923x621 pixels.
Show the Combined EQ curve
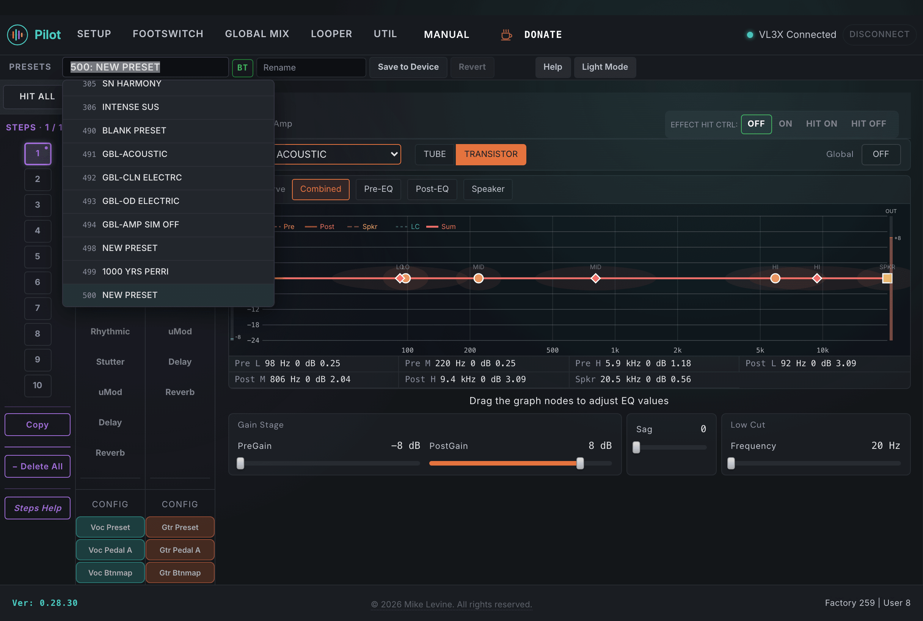click(320, 189)
